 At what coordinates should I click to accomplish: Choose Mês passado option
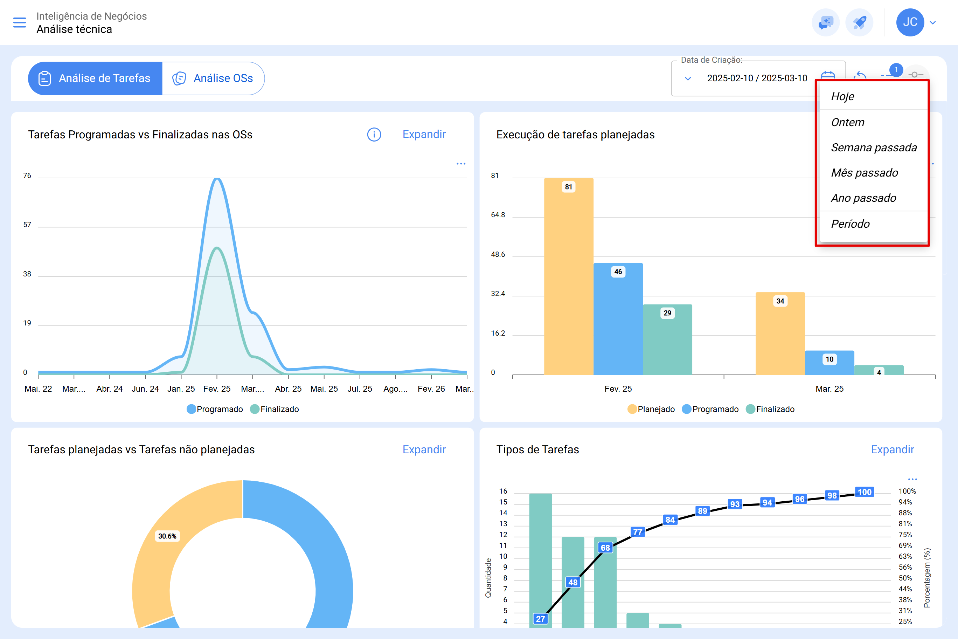(x=873, y=173)
